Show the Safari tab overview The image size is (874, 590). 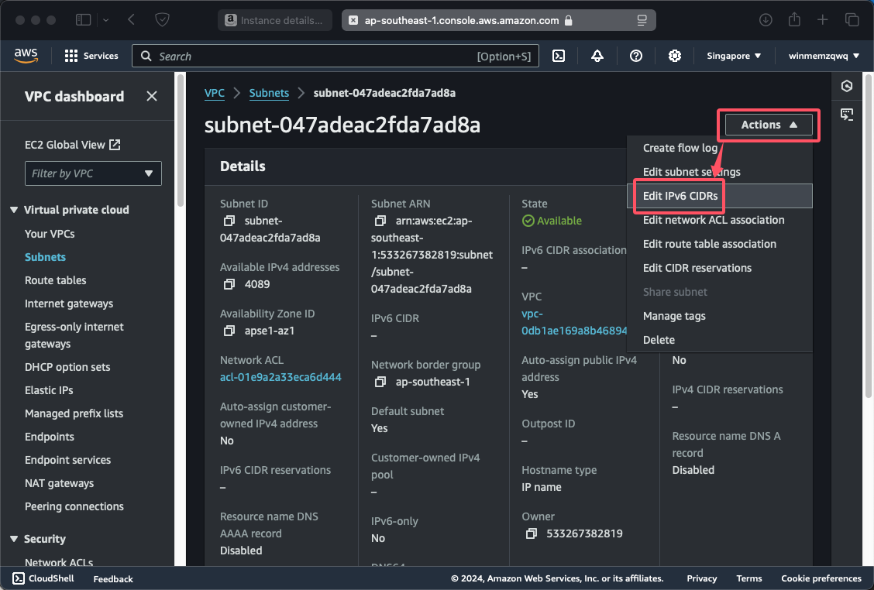coord(852,20)
